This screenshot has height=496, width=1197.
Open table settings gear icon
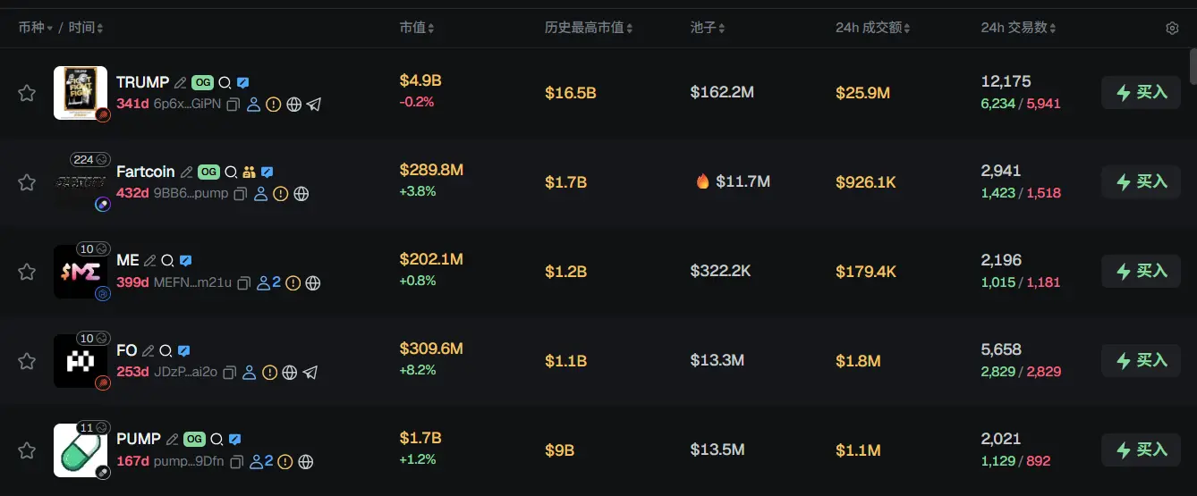(1172, 29)
